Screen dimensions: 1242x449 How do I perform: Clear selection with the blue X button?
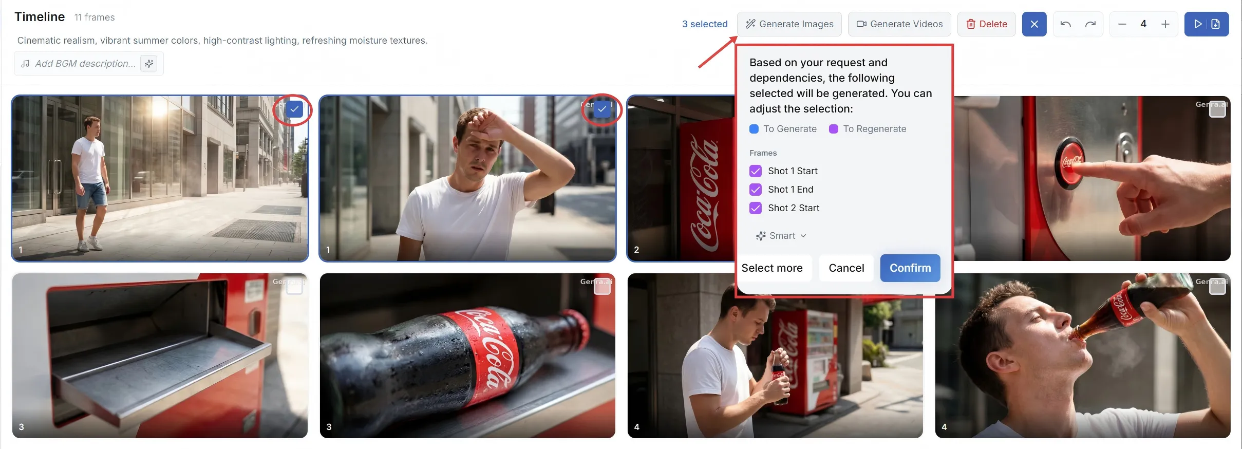(1034, 24)
